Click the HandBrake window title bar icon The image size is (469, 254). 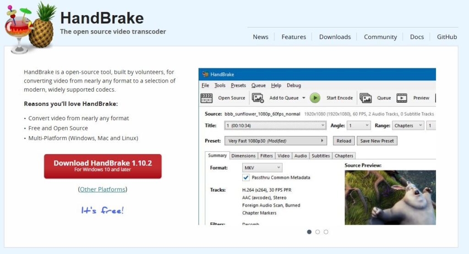click(205, 74)
